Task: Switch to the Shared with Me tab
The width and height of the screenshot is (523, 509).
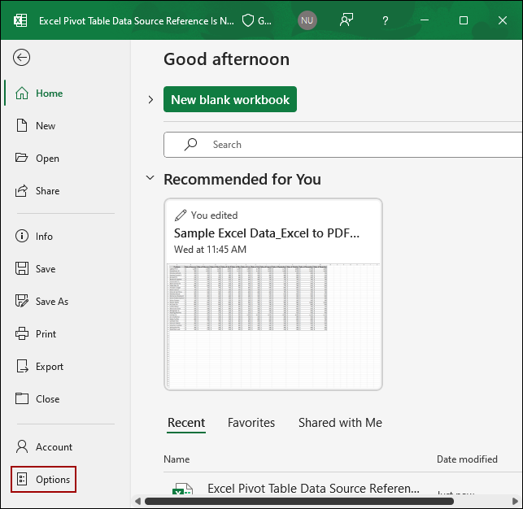Action: tap(340, 423)
